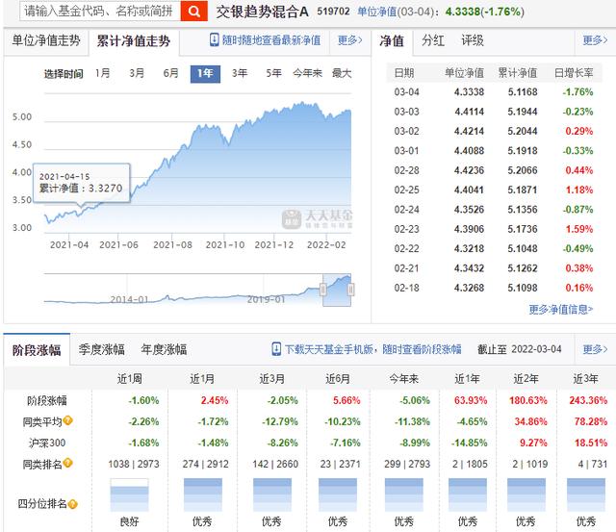Set chart time range to 1年
616x532 pixels.
point(205,74)
